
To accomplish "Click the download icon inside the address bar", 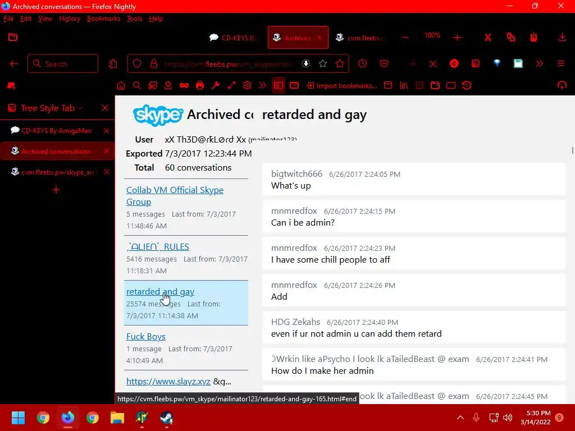I will (x=306, y=63).
